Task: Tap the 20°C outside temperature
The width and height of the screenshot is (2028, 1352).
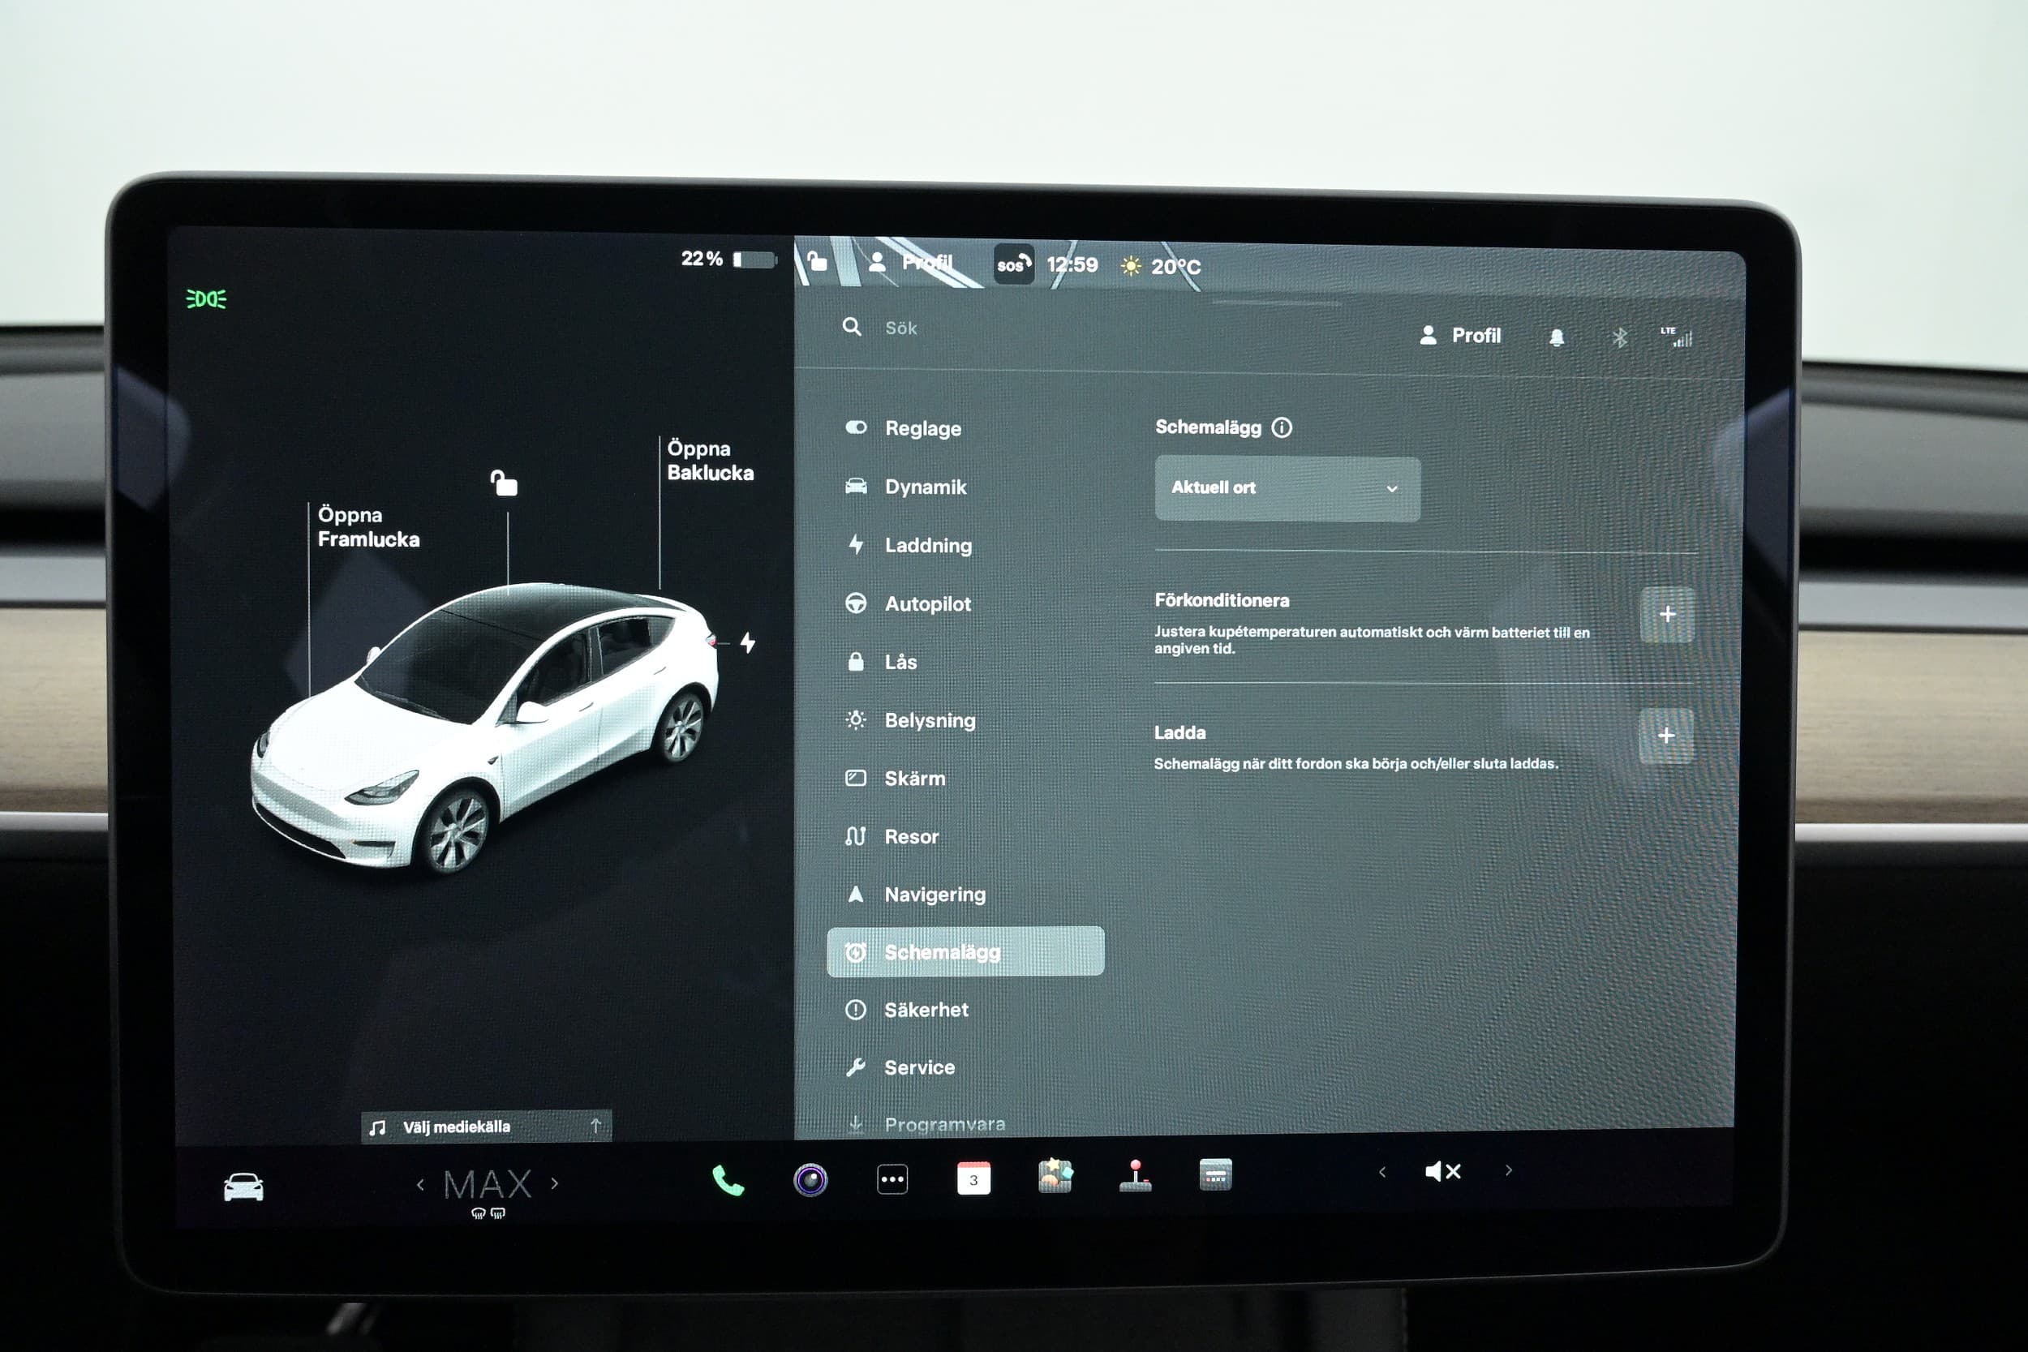Action: click(1175, 267)
